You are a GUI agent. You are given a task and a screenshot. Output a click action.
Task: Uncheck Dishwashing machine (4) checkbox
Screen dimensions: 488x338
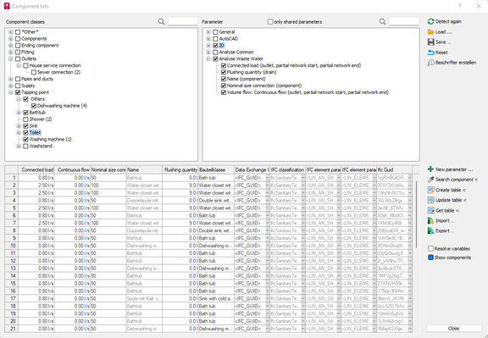34,106
